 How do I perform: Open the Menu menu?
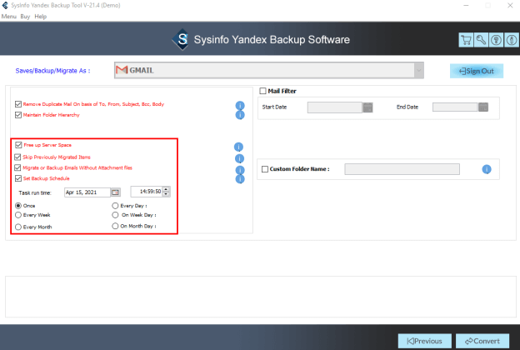[9, 17]
